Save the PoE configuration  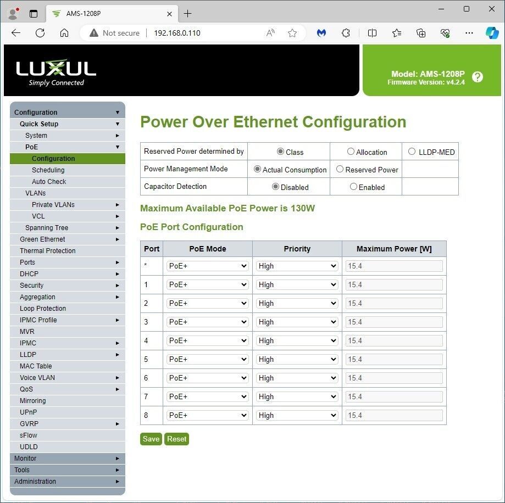pos(151,439)
